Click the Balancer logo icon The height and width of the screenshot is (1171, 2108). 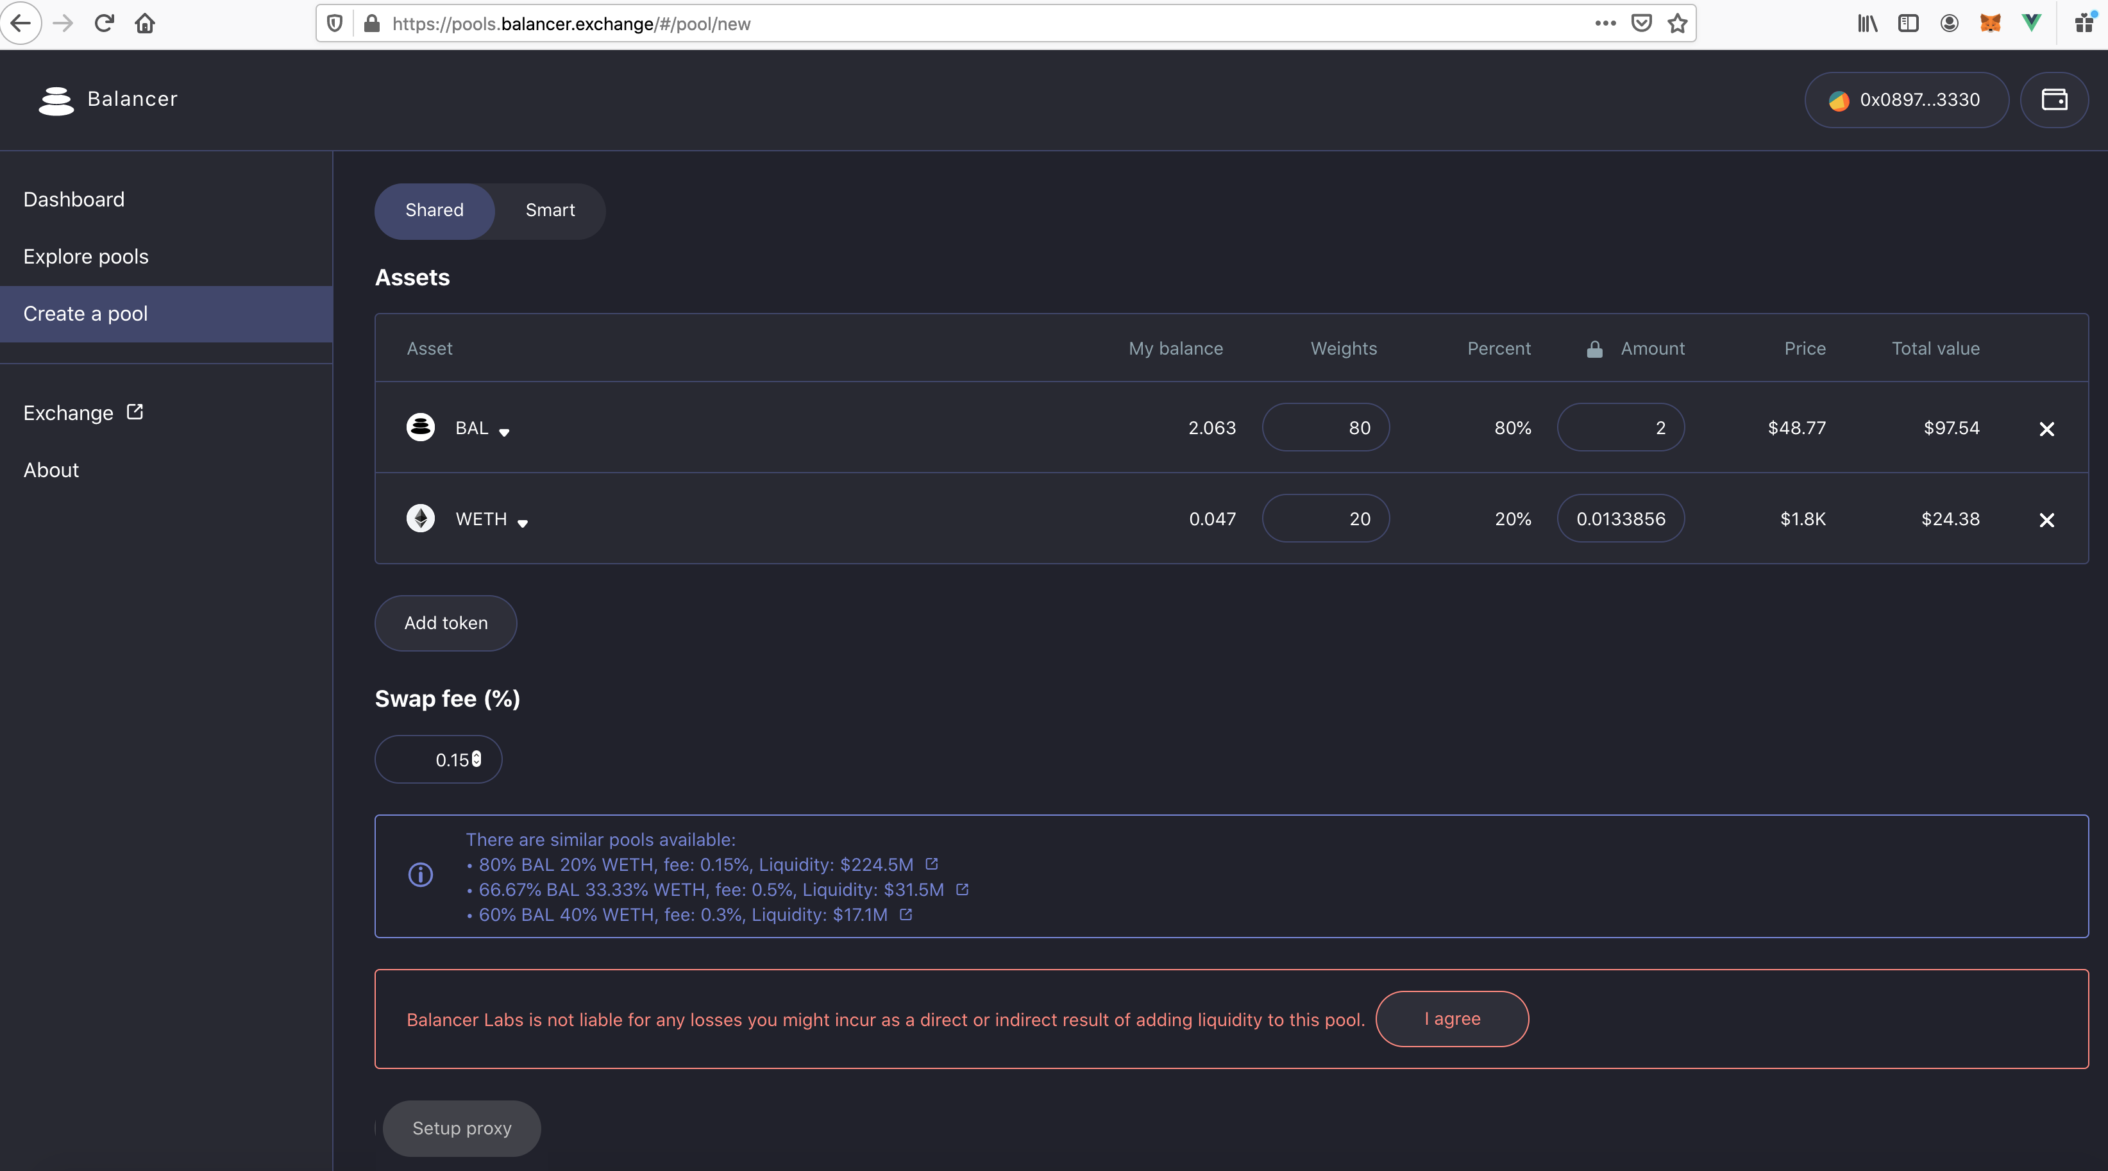click(56, 100)
